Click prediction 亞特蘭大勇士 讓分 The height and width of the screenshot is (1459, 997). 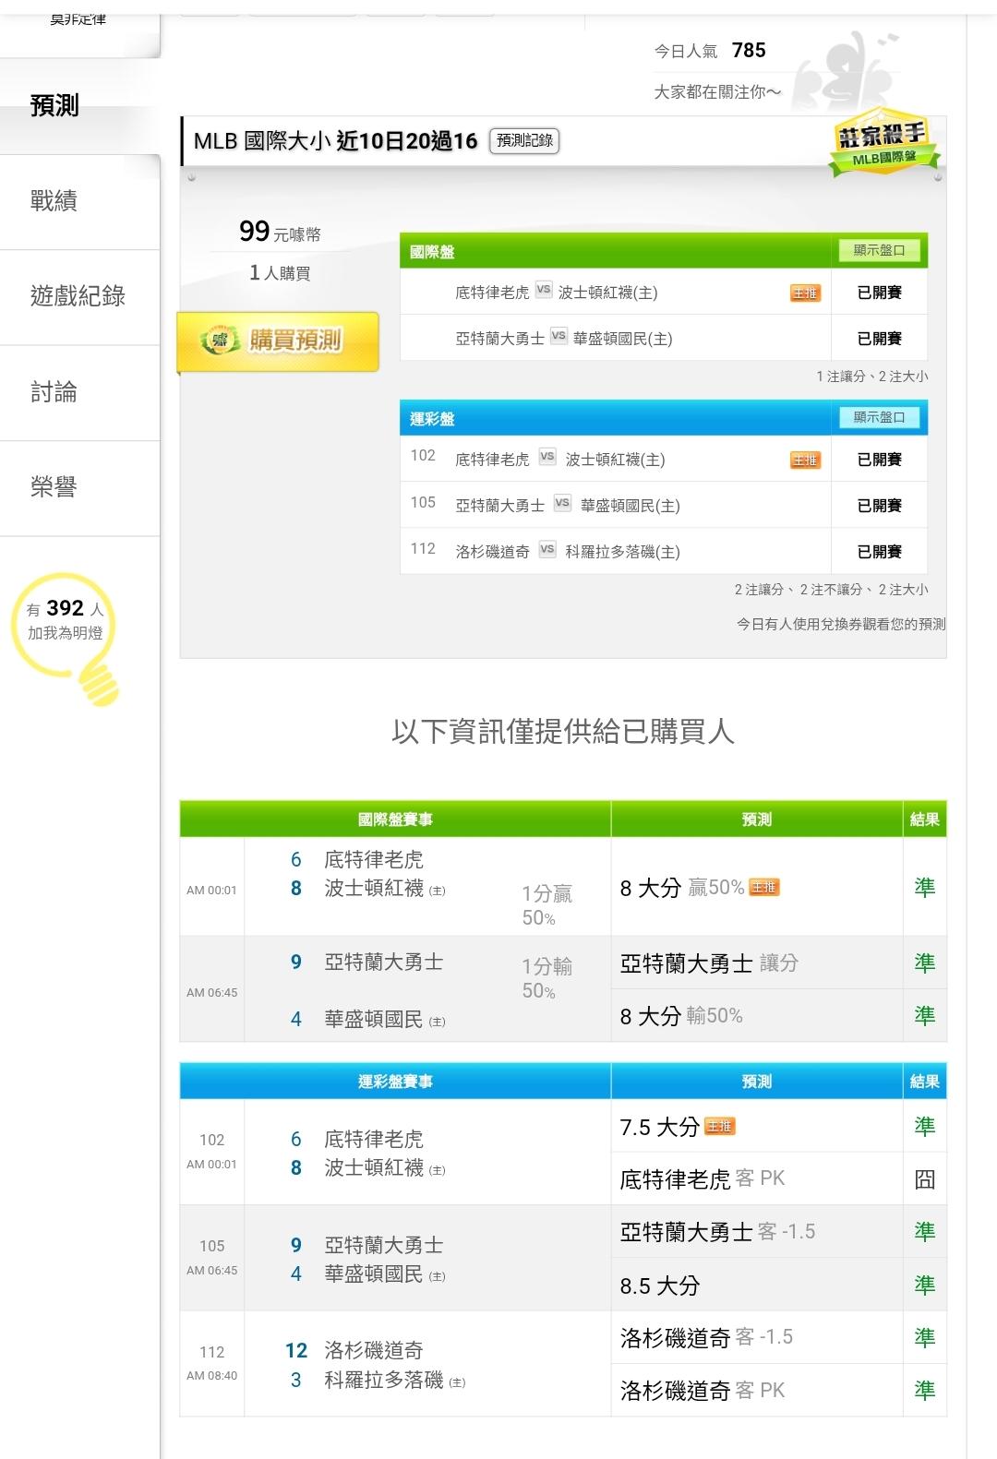point(709,963)
